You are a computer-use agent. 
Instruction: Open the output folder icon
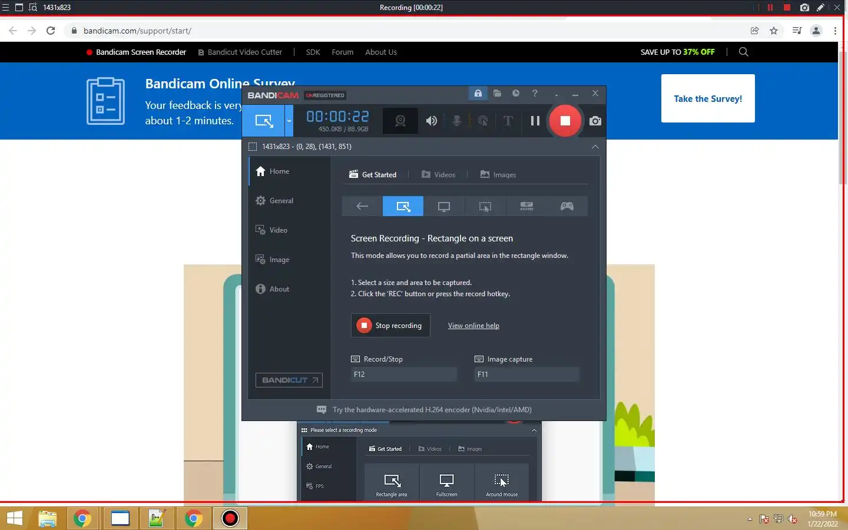point(497,93)
